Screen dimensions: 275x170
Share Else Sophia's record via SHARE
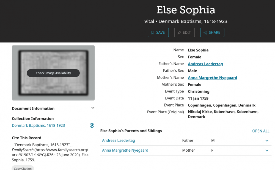[212, 32]
